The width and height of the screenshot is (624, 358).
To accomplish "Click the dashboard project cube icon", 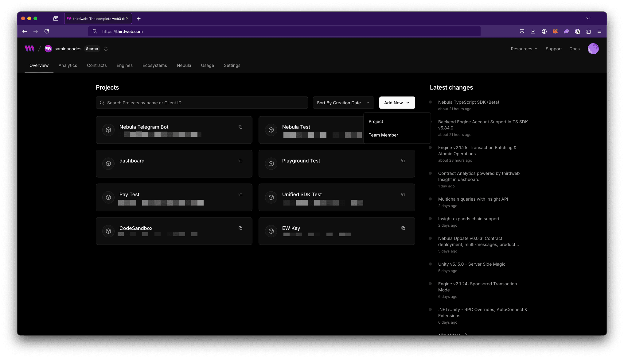I will coord(108,164).
